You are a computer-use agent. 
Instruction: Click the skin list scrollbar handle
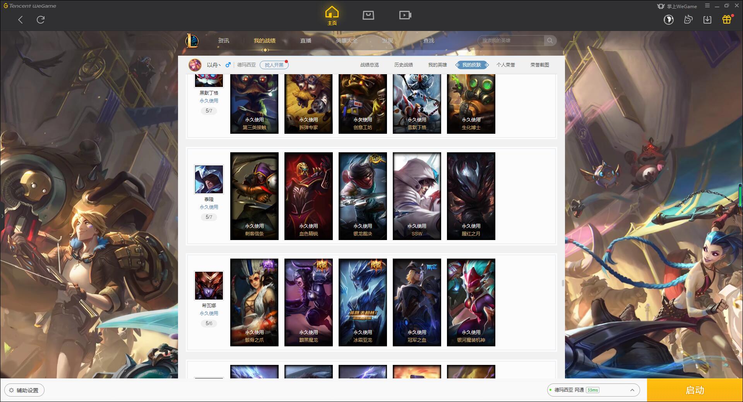(563, 283)
